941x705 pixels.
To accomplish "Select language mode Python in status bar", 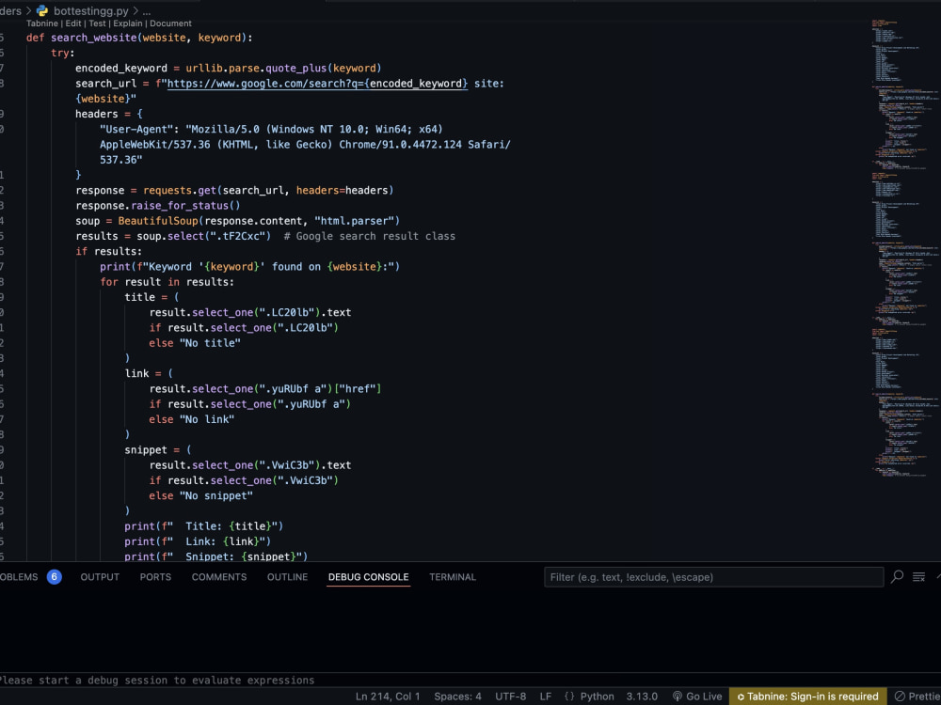I will click(x=598, y=696).
